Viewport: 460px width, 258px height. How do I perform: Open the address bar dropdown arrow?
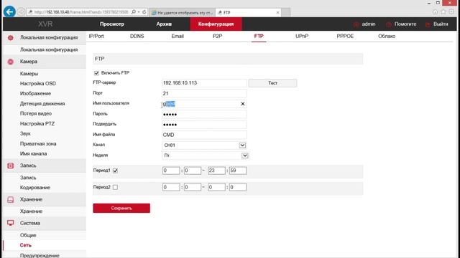(139, 12)
